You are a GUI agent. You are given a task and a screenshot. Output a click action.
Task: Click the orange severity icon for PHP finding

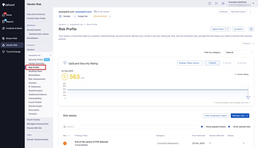pos(65,143)
